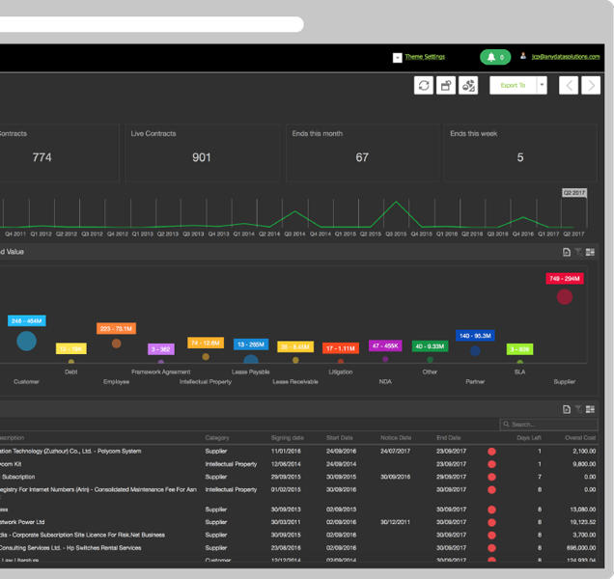Open the dropdown arrow beside Theme Settings

[x=397, y=58]
